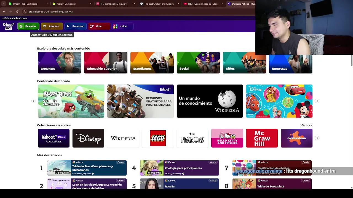Screen dimensions: 353x198
Task: Open the Unirse menu button
Action: pyautogui.click(x=123, y=26)
